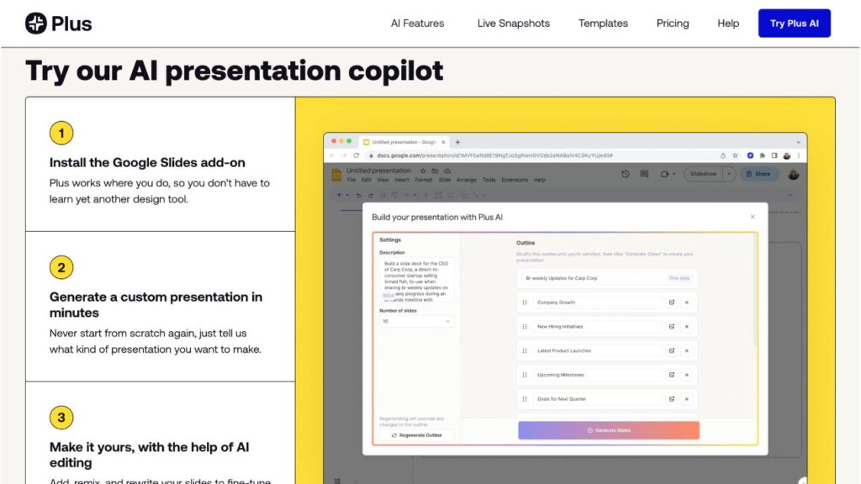Open the comments icon in Slides header
The height and width of the screenshot is (484, 861).
[x=644, y=174]
